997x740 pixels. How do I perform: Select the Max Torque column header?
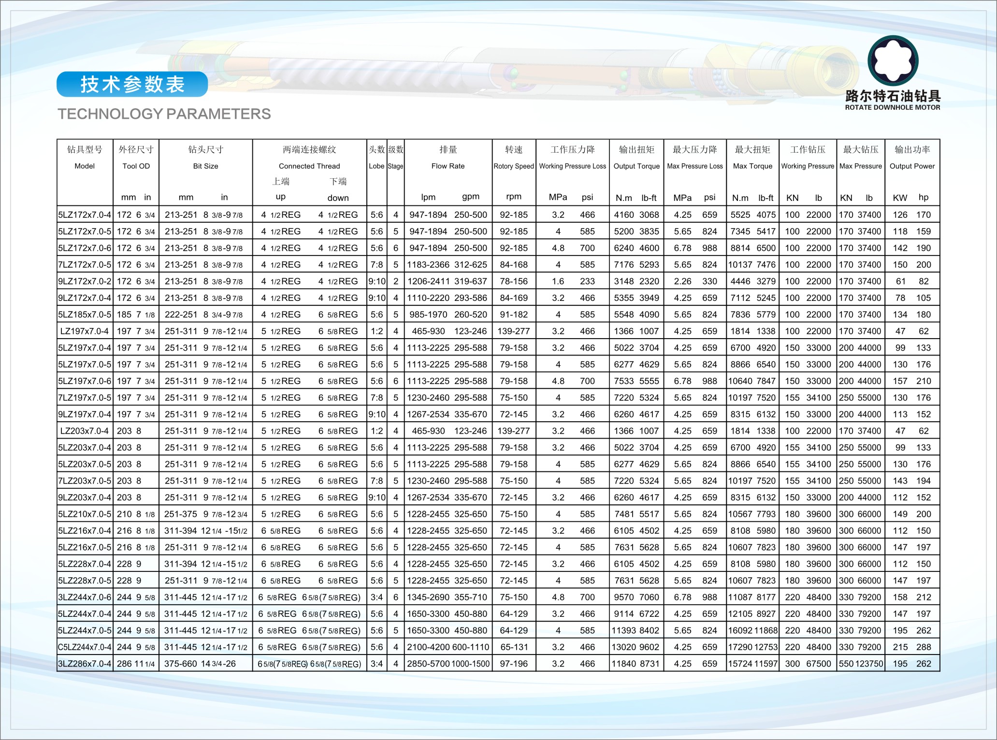(752, 166)
